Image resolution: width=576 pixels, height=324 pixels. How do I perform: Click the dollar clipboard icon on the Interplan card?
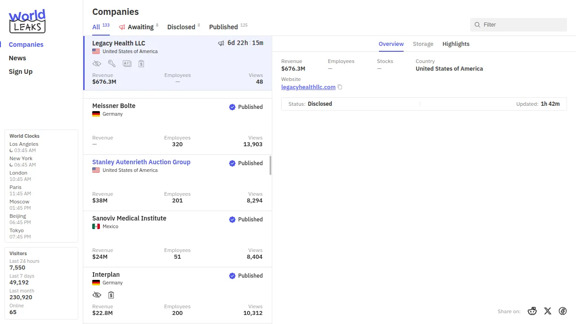(x=111, y=295)
